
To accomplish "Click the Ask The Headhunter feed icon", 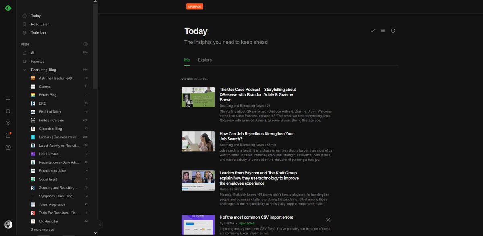I will [33, 78].
